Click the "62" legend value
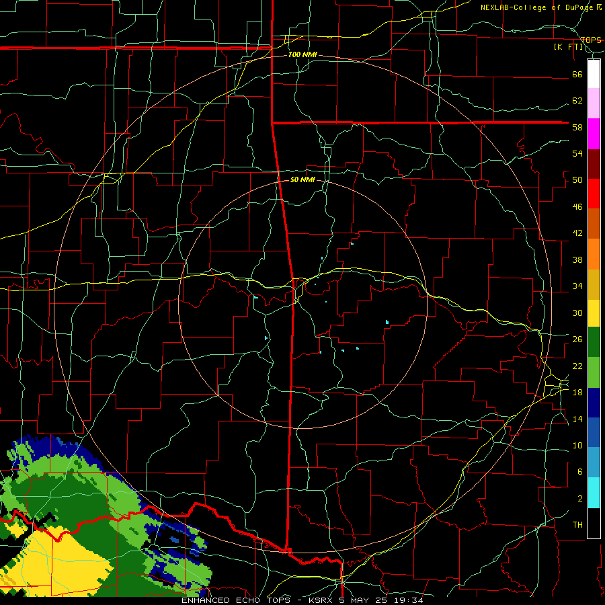This screenshot has height=605, width=605. click(x=577, y=101)
